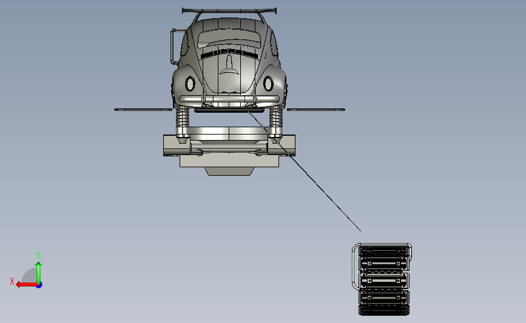
Task: Click the green "Y" axis label
Action: [38, 255]
